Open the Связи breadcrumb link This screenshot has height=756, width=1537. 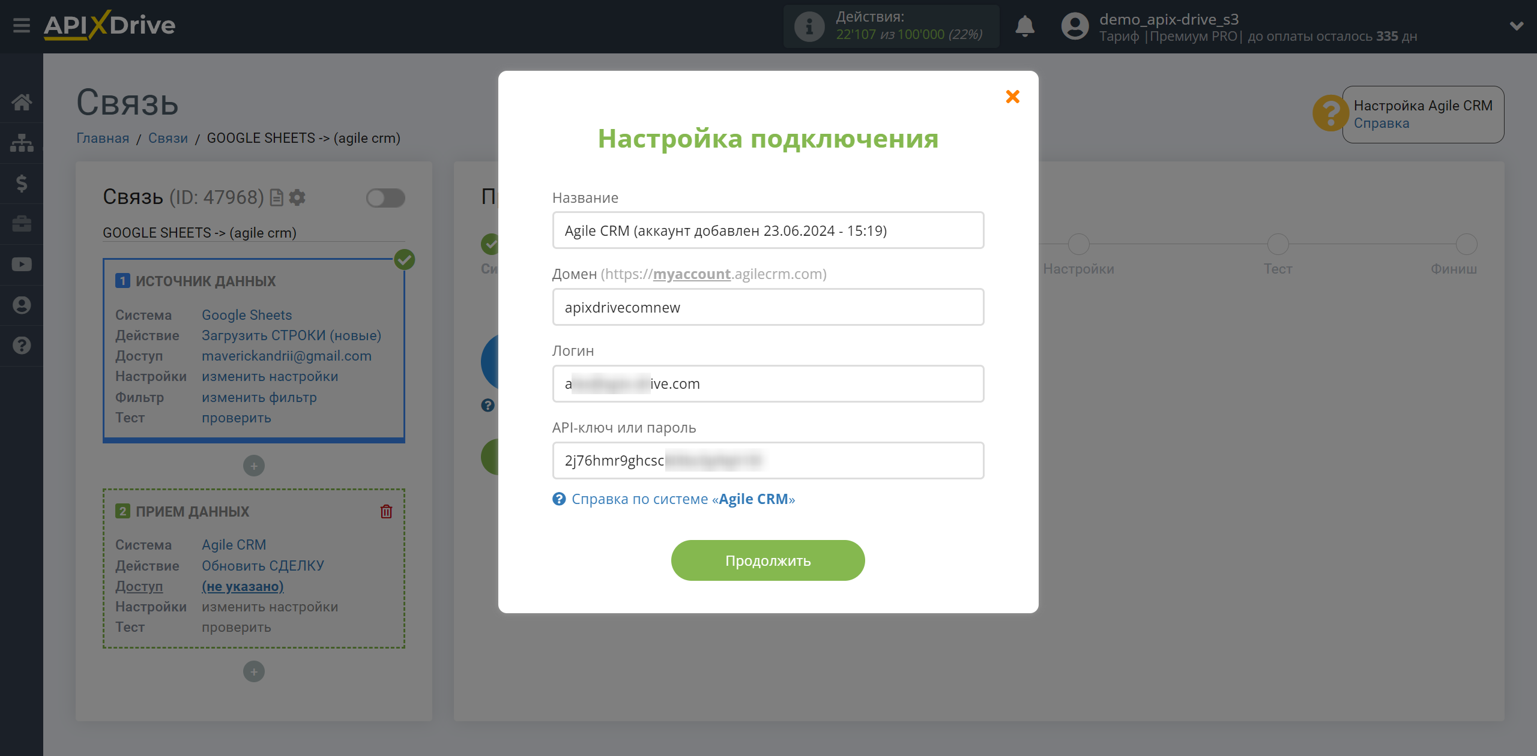[168, 138]
